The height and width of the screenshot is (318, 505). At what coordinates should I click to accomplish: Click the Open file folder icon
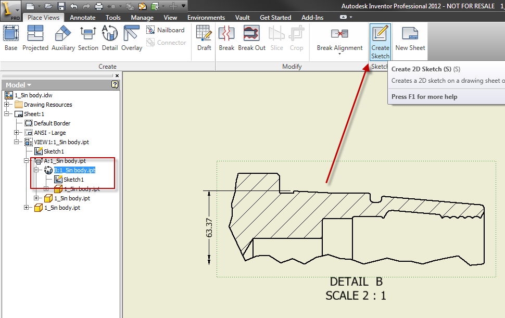coord(48,6)
